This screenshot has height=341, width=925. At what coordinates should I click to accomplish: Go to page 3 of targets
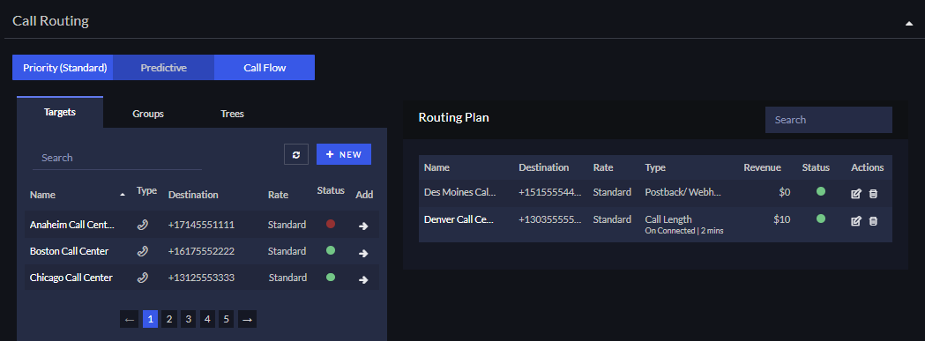[x=188, y=319]
